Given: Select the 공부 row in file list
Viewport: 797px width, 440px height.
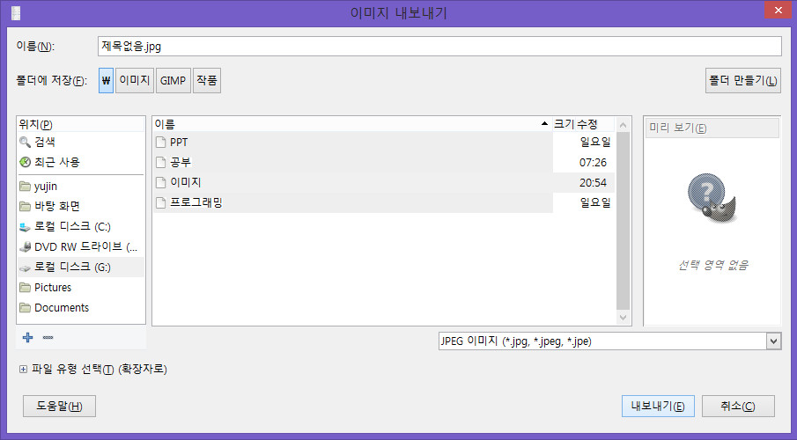Looking at the screenshot, I should (384, 163).
